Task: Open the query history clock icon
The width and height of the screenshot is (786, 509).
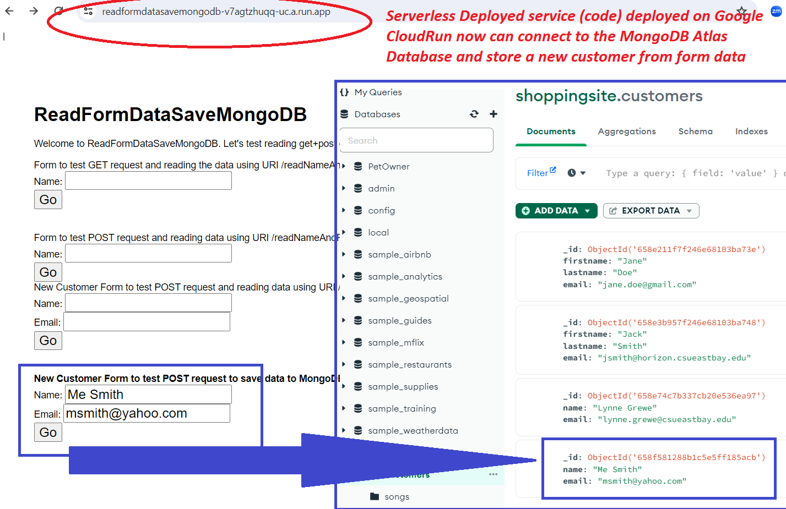Action: (576, 173)
